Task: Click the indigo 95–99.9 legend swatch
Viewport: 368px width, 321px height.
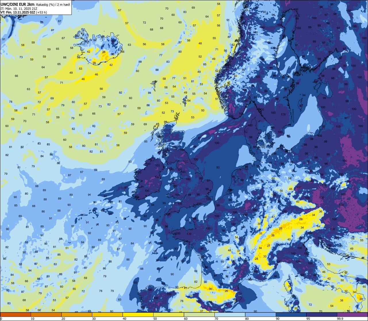Action: pos(322,314)
